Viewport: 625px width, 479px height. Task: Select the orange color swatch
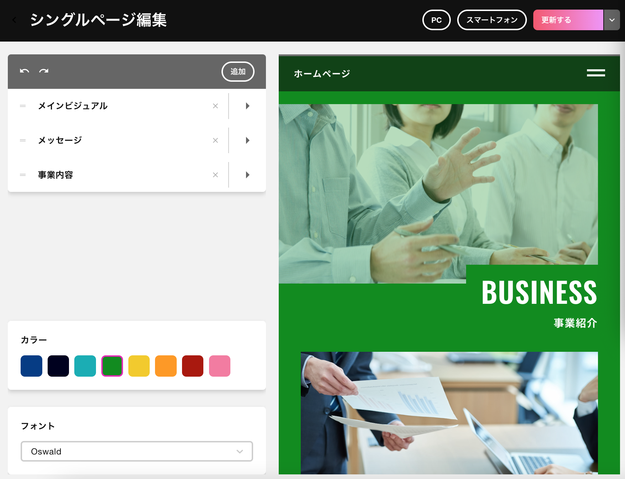[166, 366]
